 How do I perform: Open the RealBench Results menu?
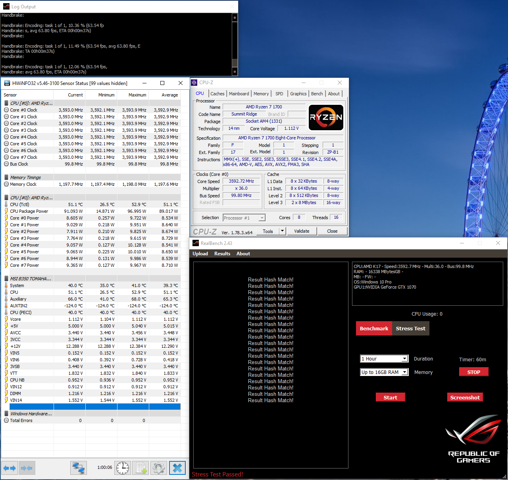(x=222, y=254)
